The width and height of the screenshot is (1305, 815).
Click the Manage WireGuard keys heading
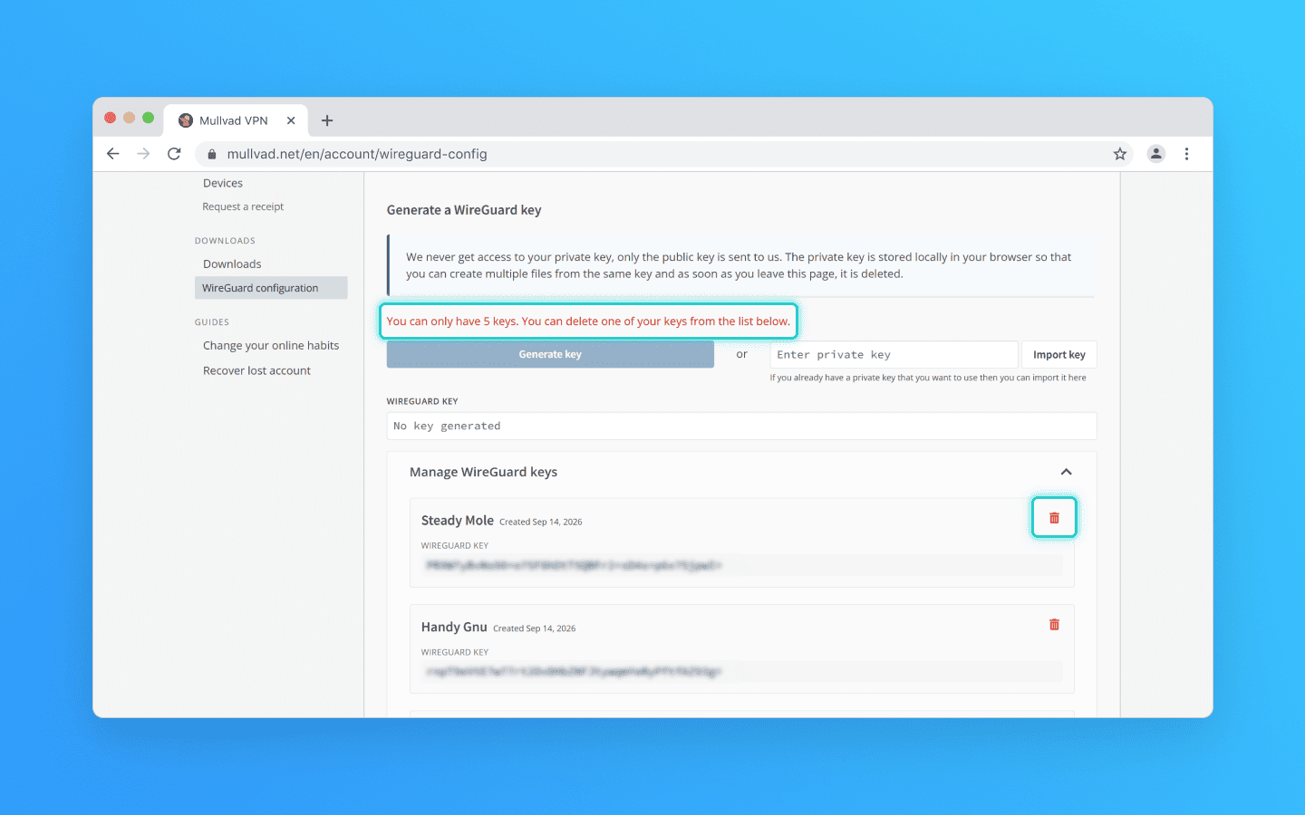pyautogui.click(x=483, y=472)
